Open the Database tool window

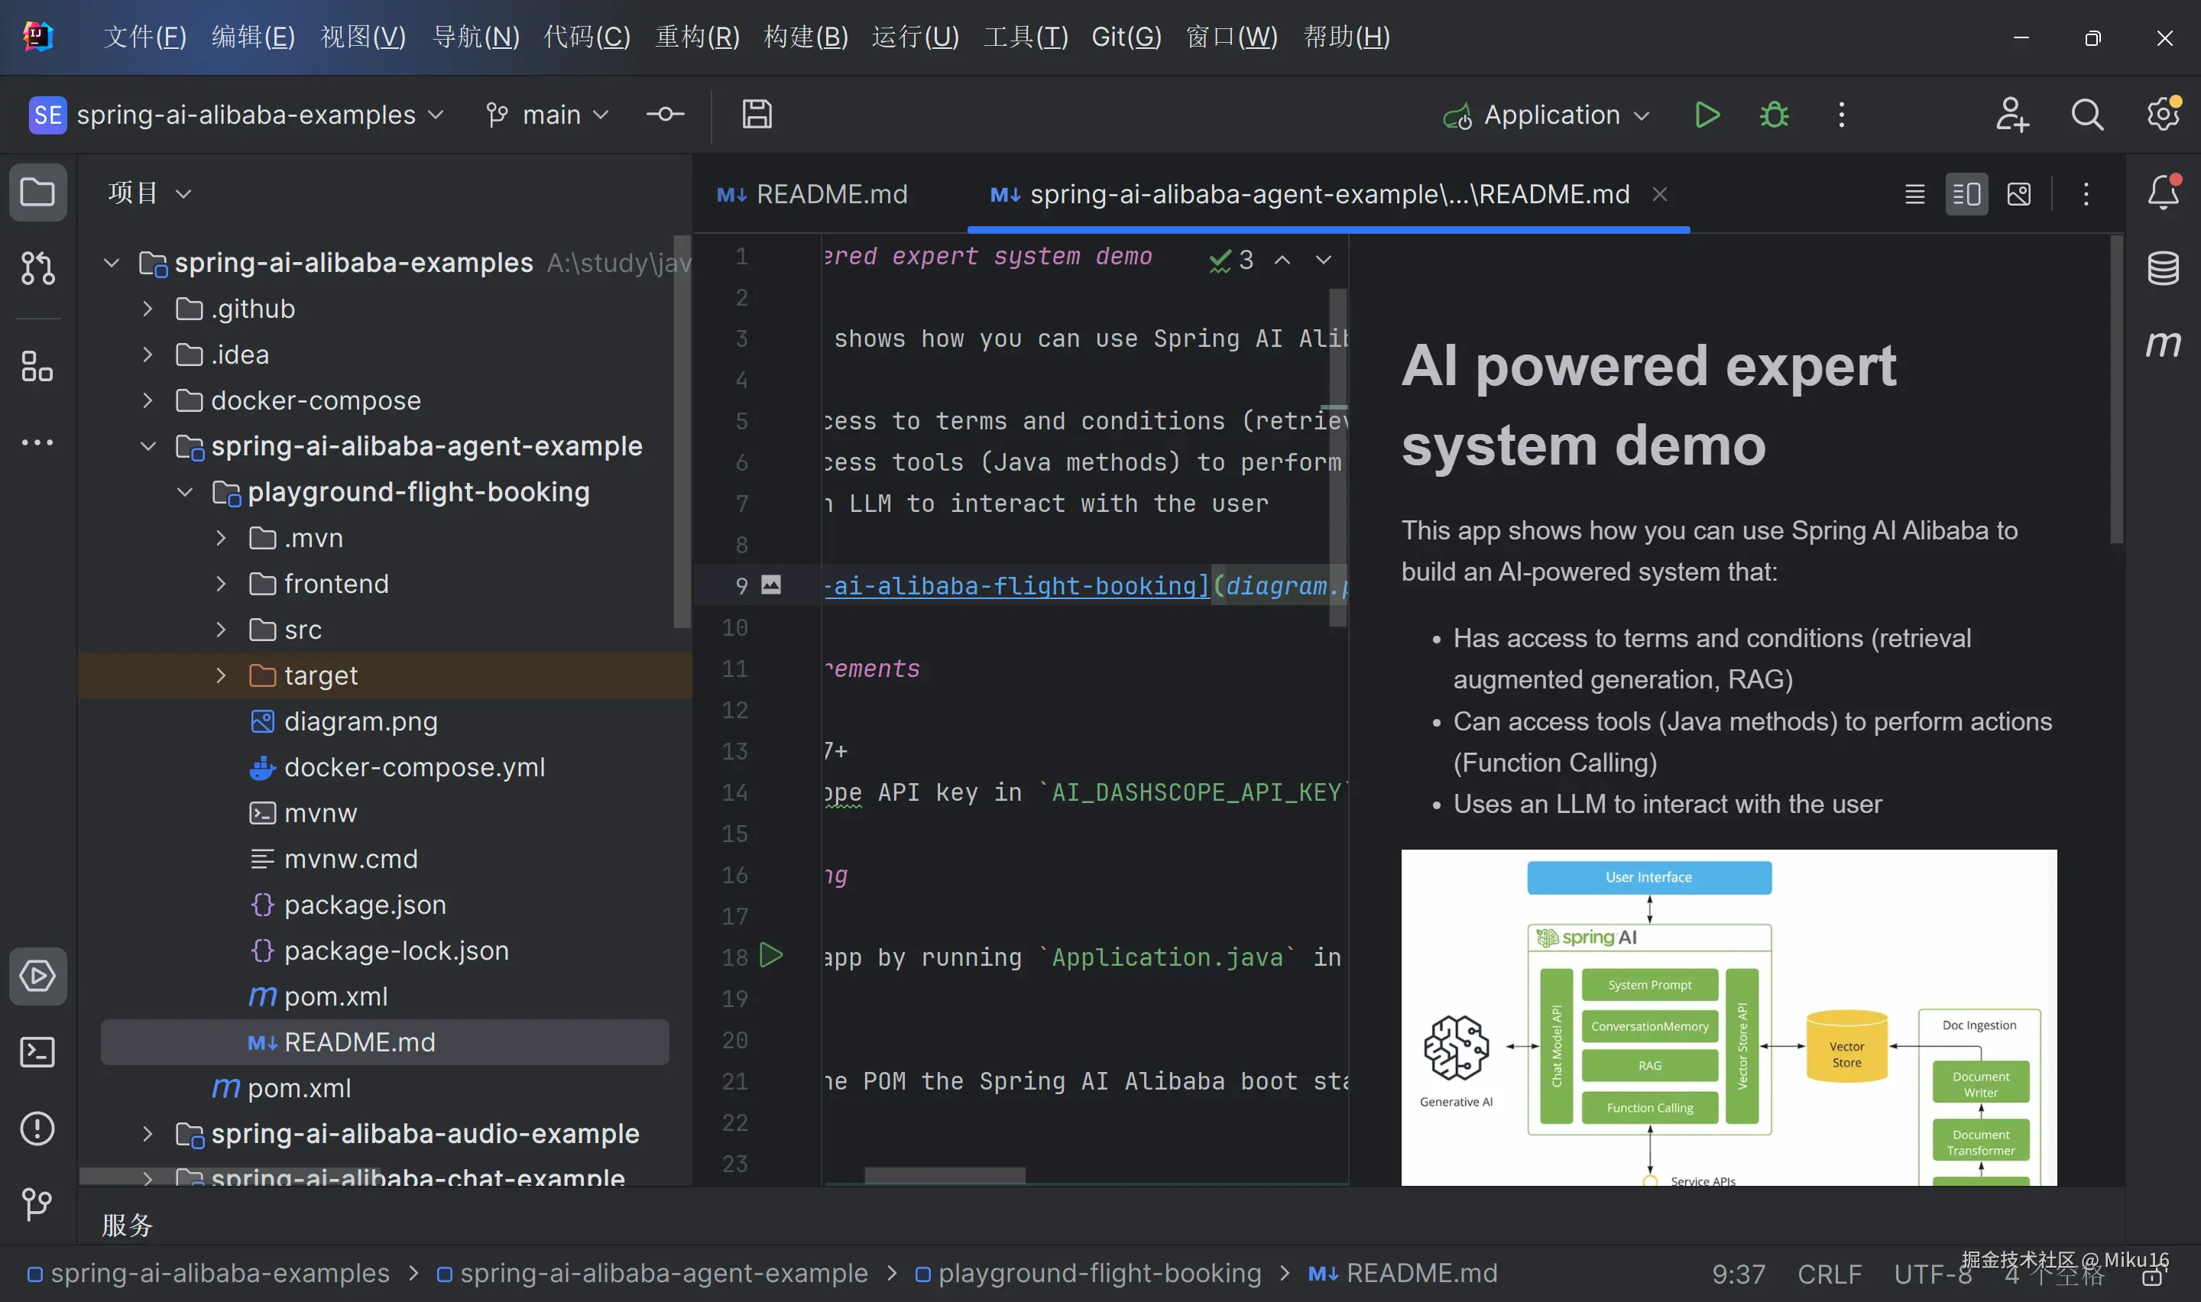click(2162, 268)
